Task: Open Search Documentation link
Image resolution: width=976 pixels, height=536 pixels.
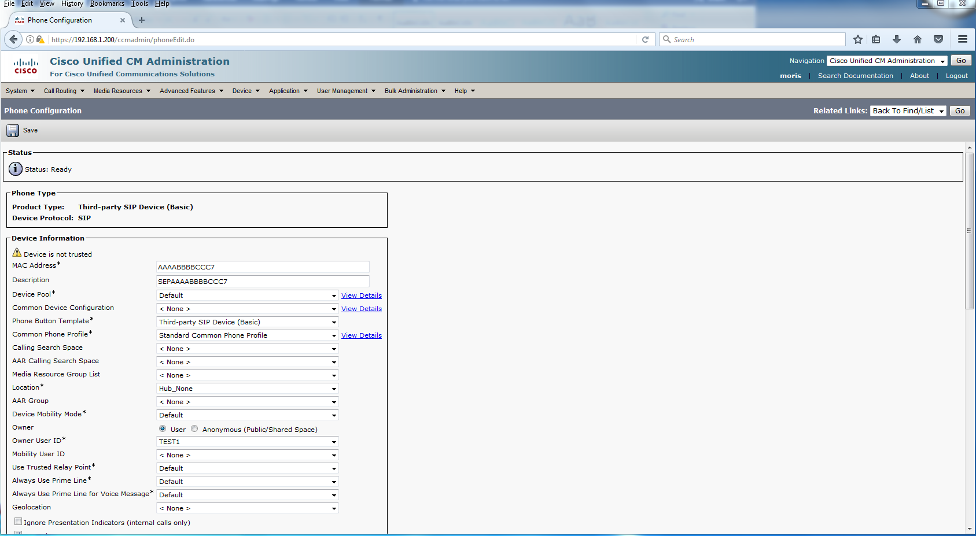Action: (x=855, y=76)
